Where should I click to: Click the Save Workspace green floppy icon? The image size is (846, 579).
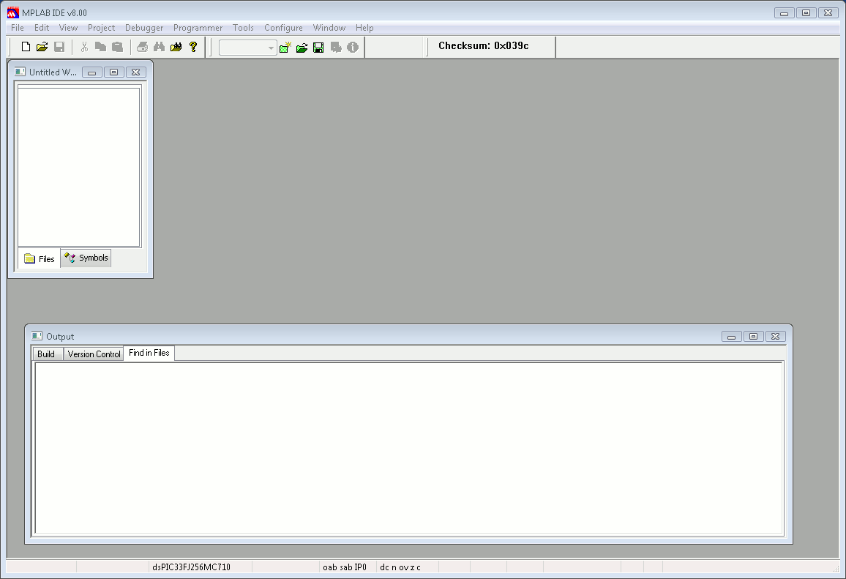coord(319,48)
